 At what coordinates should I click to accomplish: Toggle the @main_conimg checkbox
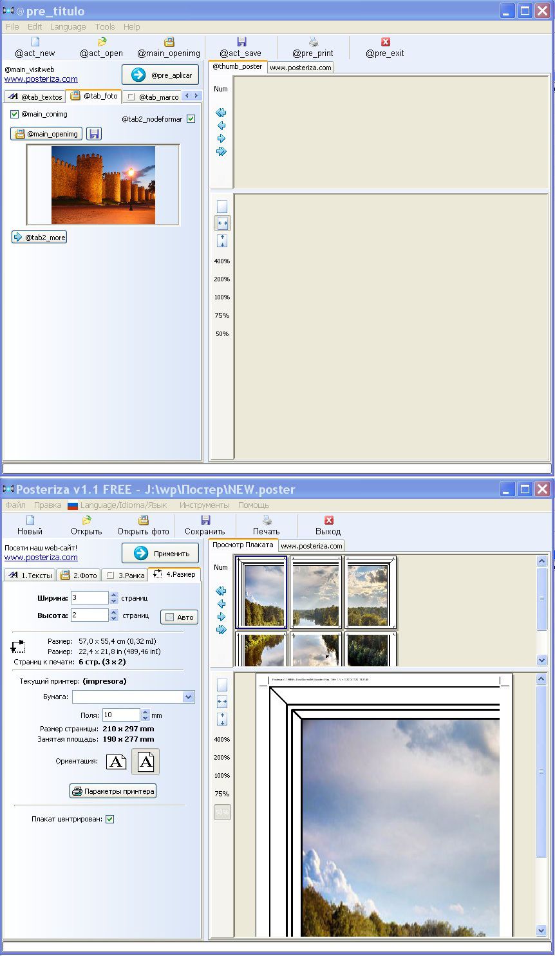(14, 114)
